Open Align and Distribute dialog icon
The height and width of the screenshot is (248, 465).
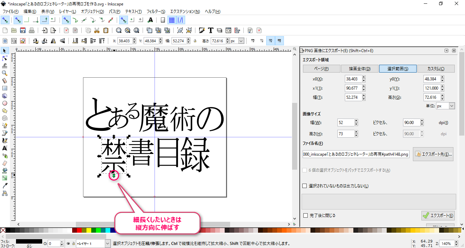237,30
